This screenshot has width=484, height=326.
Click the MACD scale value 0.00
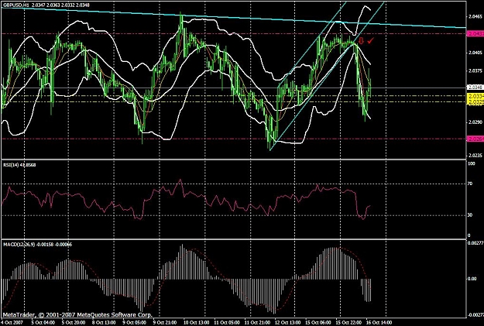tap(472, 279)
